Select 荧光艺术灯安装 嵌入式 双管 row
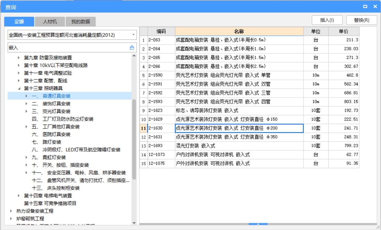This screenshot has height=230, width=381. click(249, 84)
